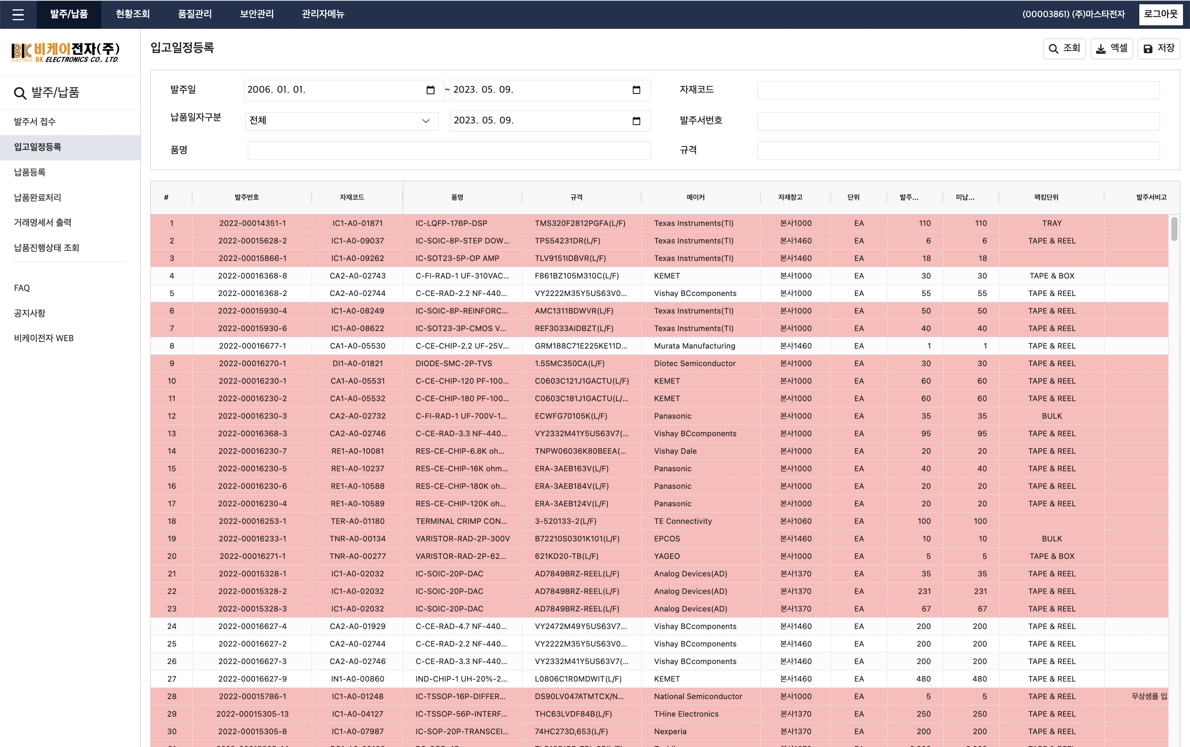The image size is (1190, 747).
Task: Click spec F861BZ105M310C(L/F)
Action: (x=577, y=276)
